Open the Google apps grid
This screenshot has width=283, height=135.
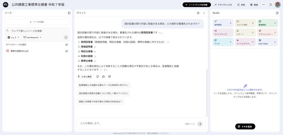(270, 5)
